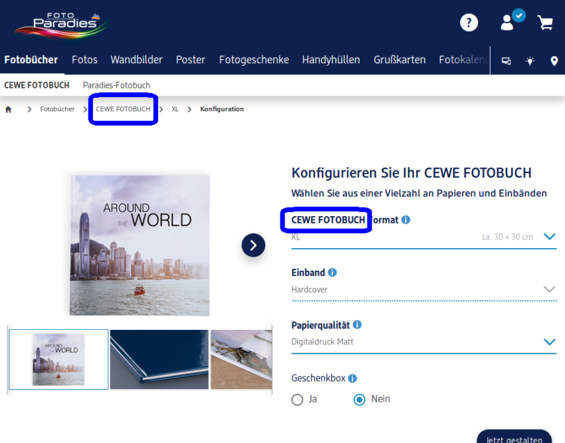Click the lightbulb ideas icon

(x=530, y=61)
